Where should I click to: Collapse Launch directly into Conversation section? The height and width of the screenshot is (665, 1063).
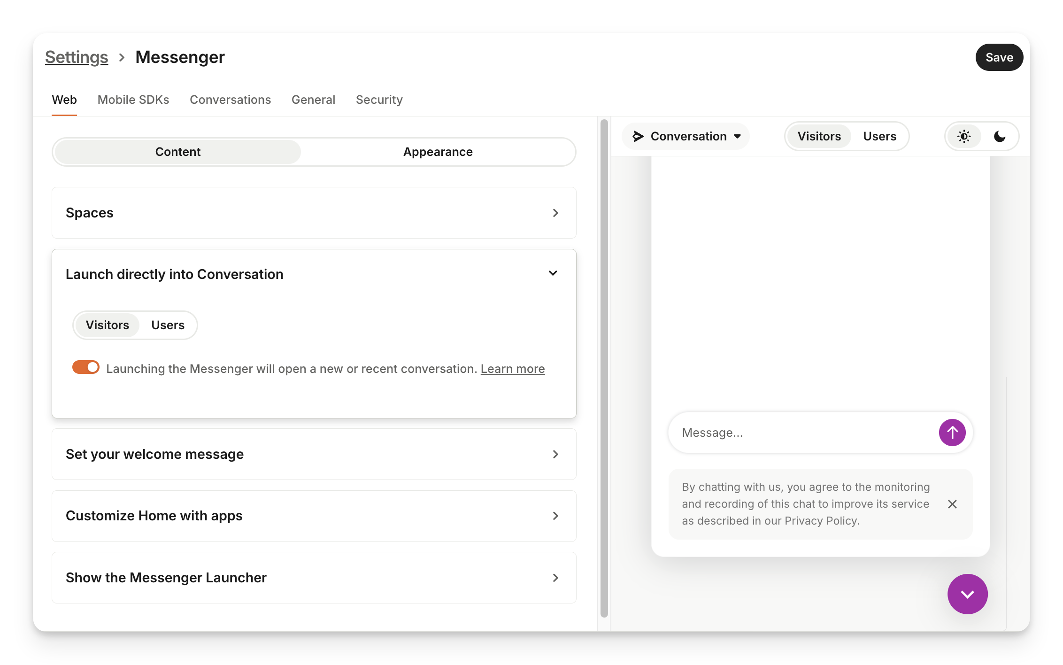tap(553, 274)
